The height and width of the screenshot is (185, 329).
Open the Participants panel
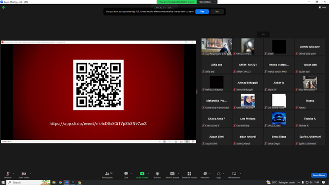click(107, 175)
